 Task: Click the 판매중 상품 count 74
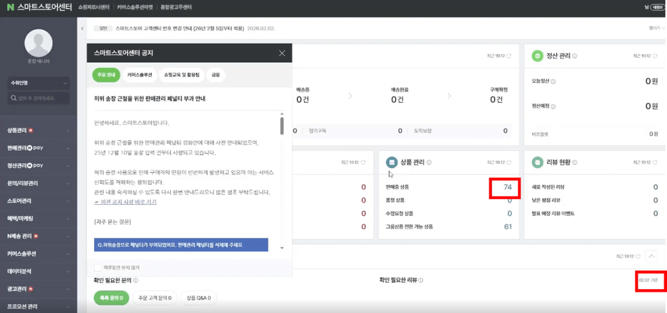click(507, 187)
